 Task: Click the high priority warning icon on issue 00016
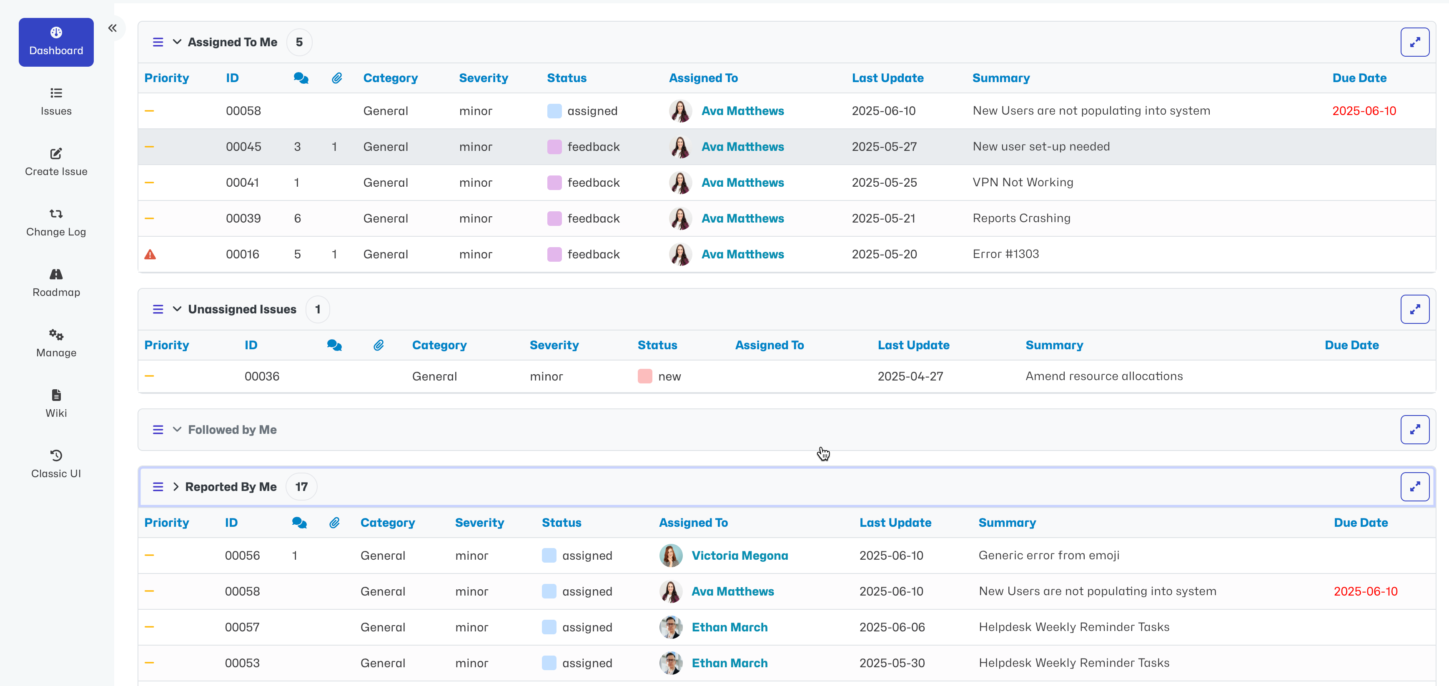150,255
